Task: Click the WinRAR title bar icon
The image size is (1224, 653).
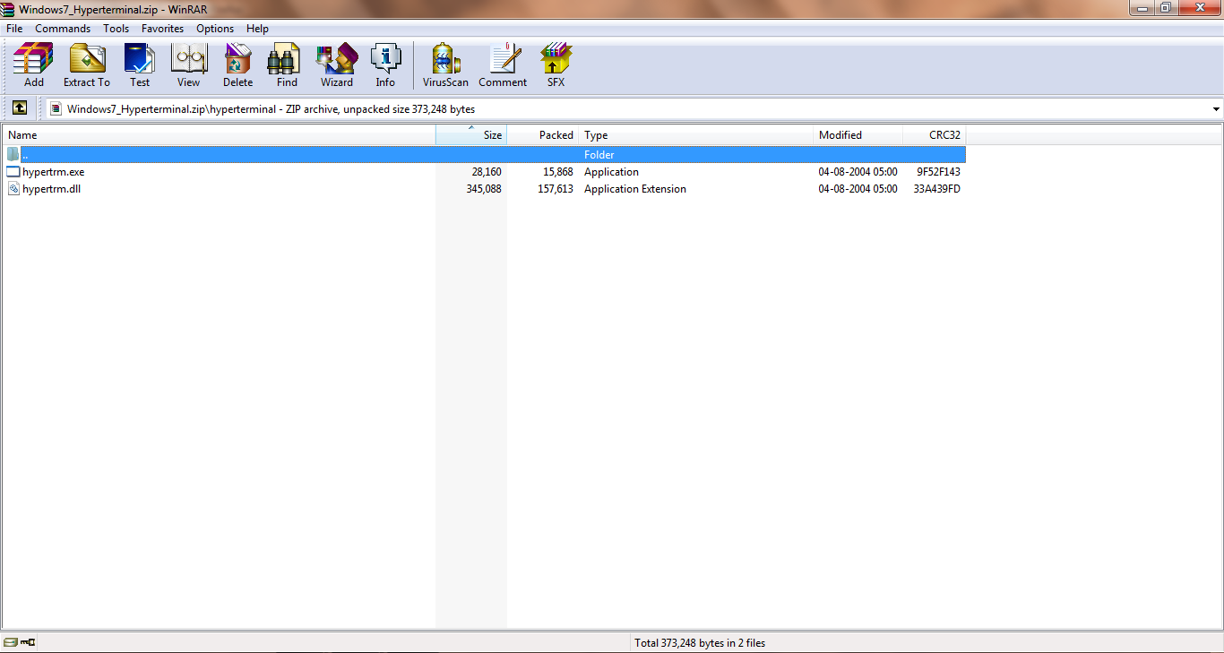Action: click(x=9, y=8)
